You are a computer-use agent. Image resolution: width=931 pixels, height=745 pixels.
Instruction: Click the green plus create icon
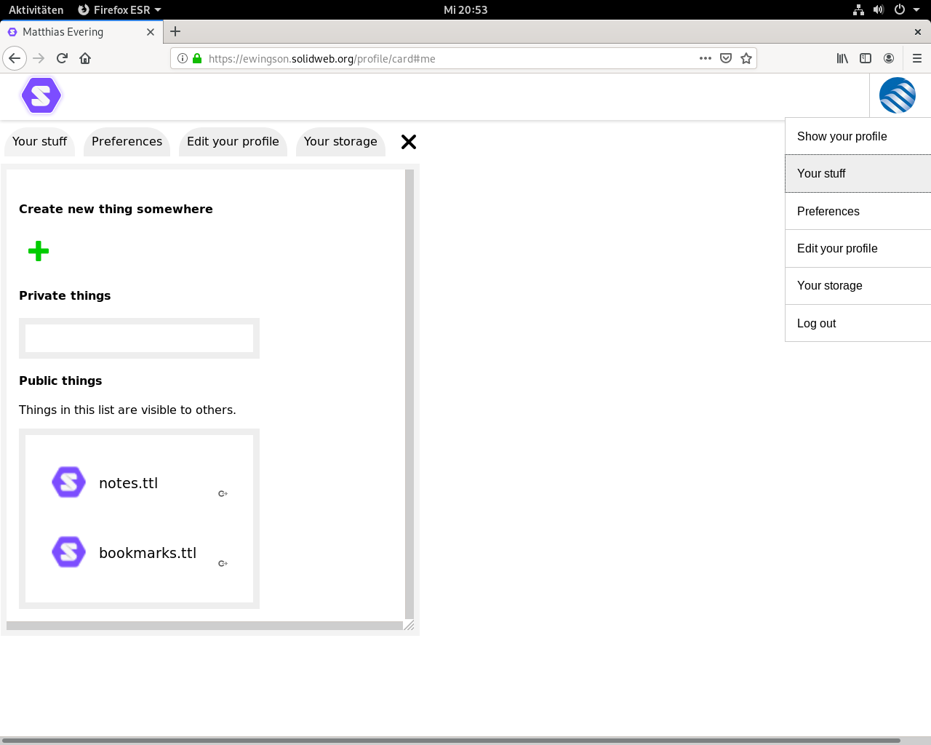(x=39, y=252)
